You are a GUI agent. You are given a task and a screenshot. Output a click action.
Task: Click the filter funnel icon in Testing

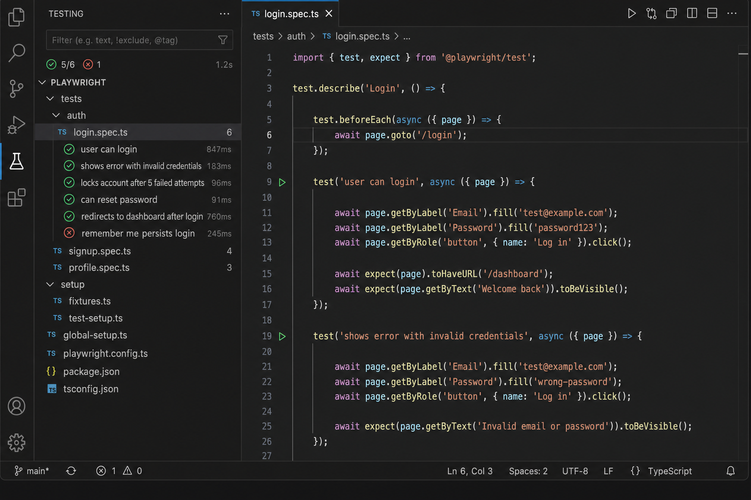pyautogui.click(x=223, y=40)
